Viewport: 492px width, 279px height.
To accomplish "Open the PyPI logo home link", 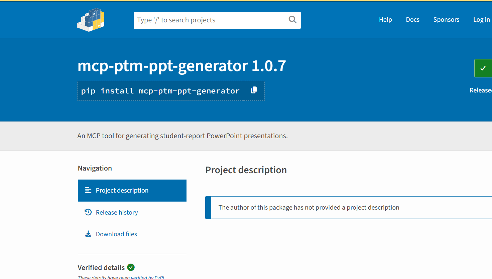I will point(91,20).
